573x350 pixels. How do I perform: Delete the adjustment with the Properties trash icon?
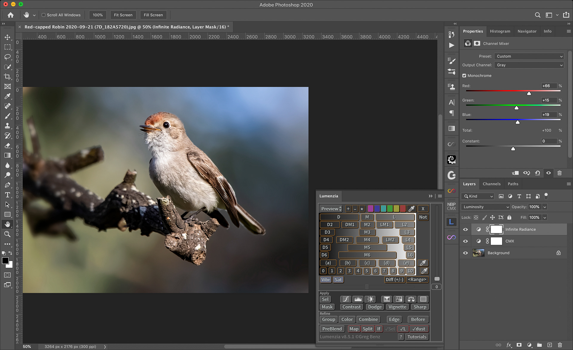[x=560, y=173]
